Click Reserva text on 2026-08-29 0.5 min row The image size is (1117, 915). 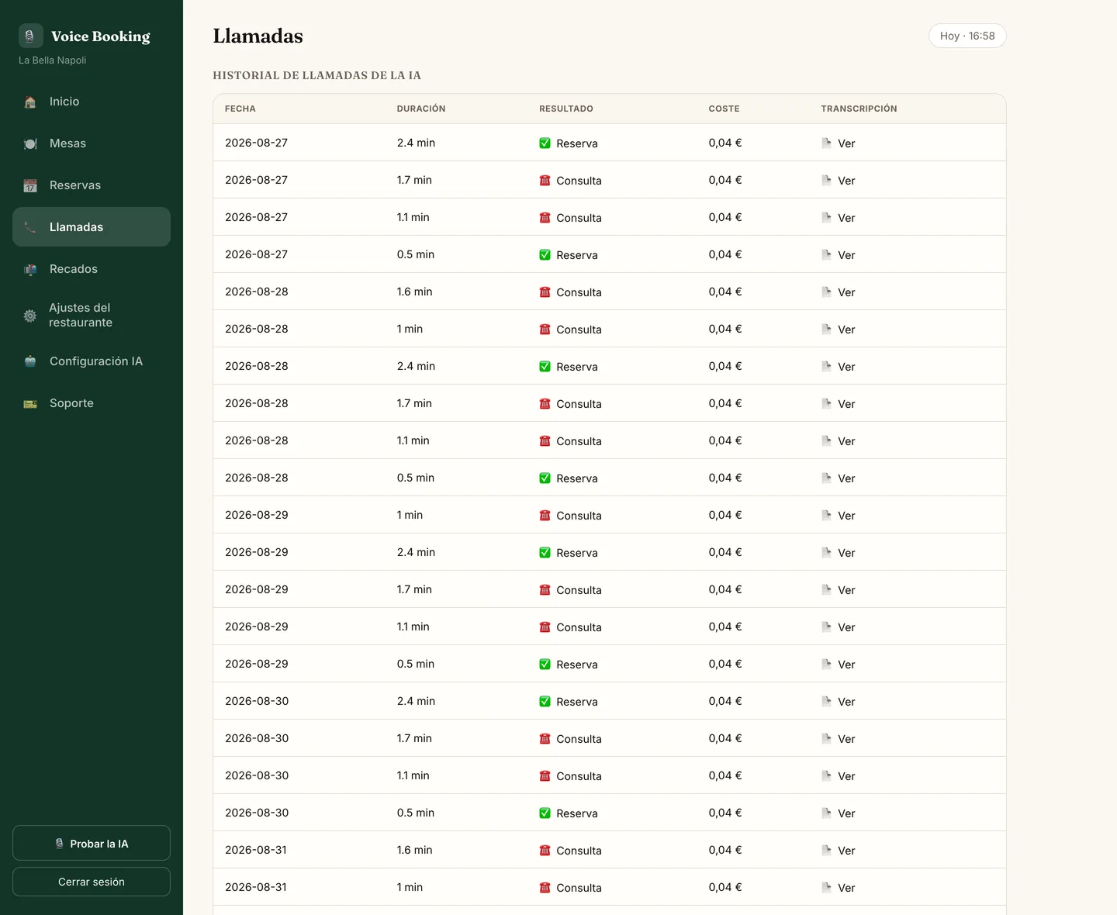(x=577, y=665)
